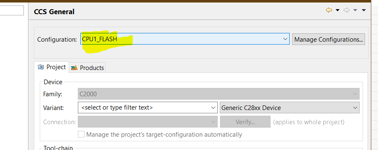Click the Family C2000 dropdown
This screenshot has width=378, height=150.
[219, 94]
